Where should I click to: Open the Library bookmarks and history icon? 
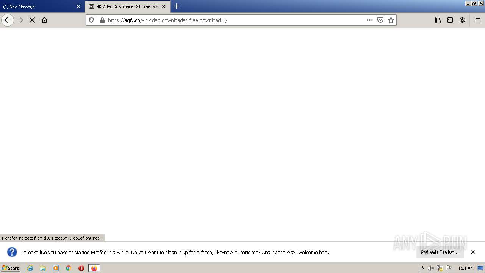pyautogui.click(x=438, y=20)
